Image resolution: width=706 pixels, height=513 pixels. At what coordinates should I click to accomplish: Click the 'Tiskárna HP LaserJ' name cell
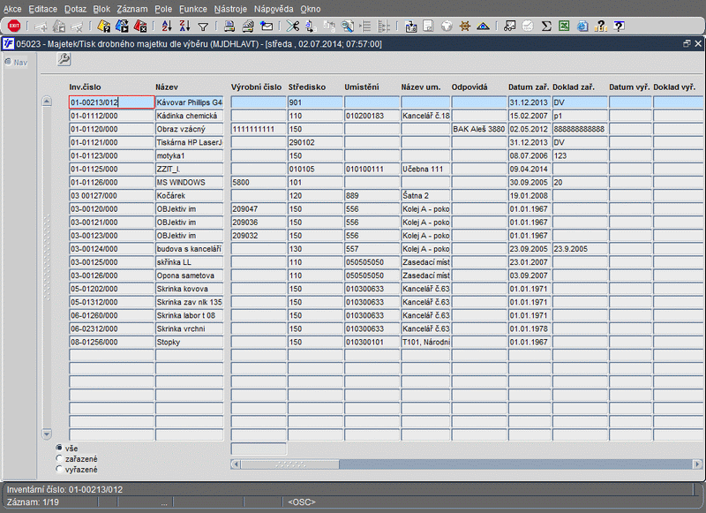(189, 142)
